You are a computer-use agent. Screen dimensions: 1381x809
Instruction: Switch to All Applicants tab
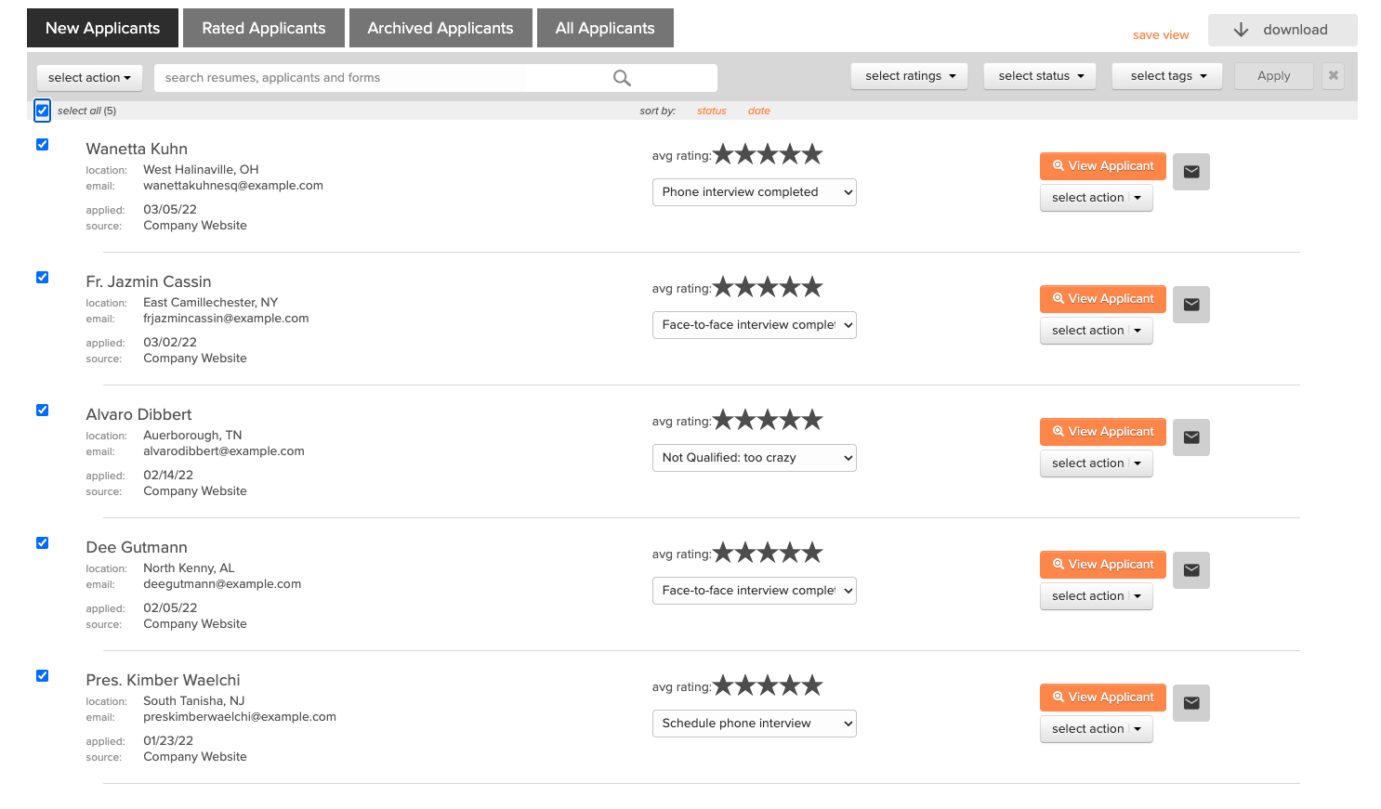(x=605, y=28)
